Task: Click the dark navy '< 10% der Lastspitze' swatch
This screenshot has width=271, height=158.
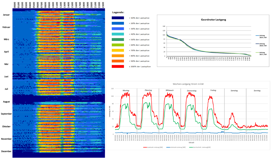Action: tap(118, 18)
